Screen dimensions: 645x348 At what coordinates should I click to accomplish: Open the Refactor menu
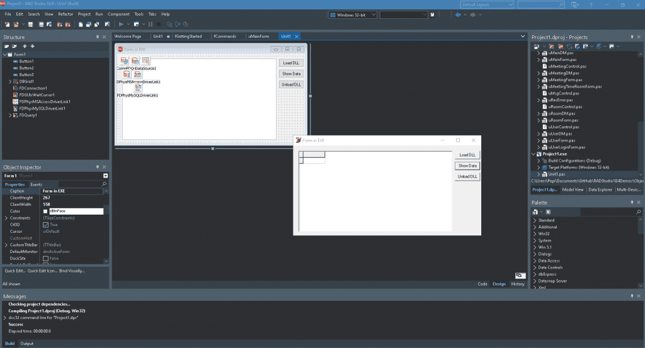click(x=66, y=14)
